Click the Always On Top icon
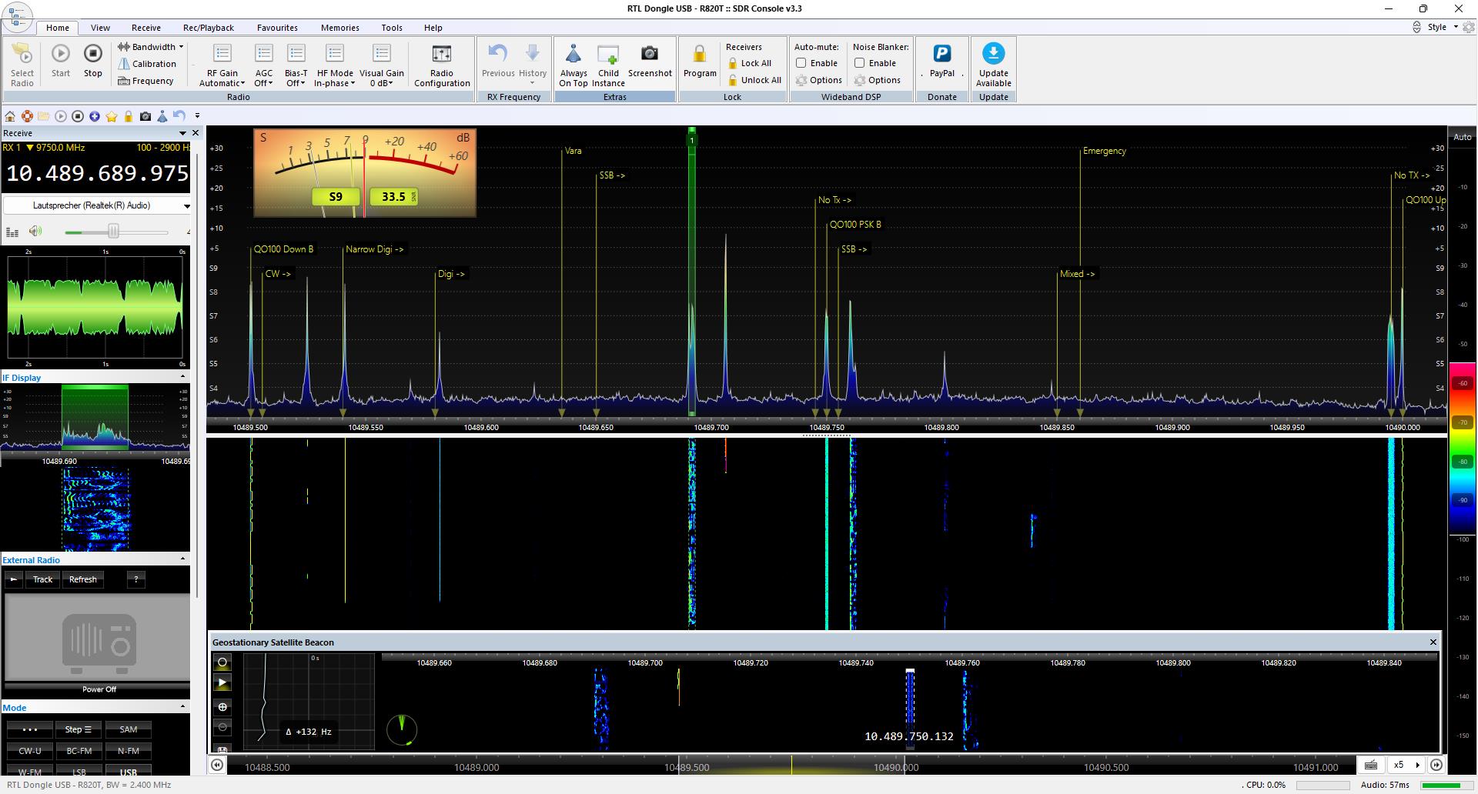The image size is (1478, 794). (573, 54)
